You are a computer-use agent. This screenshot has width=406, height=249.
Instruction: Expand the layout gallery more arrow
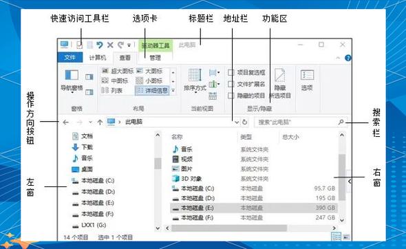click(173, 91)
